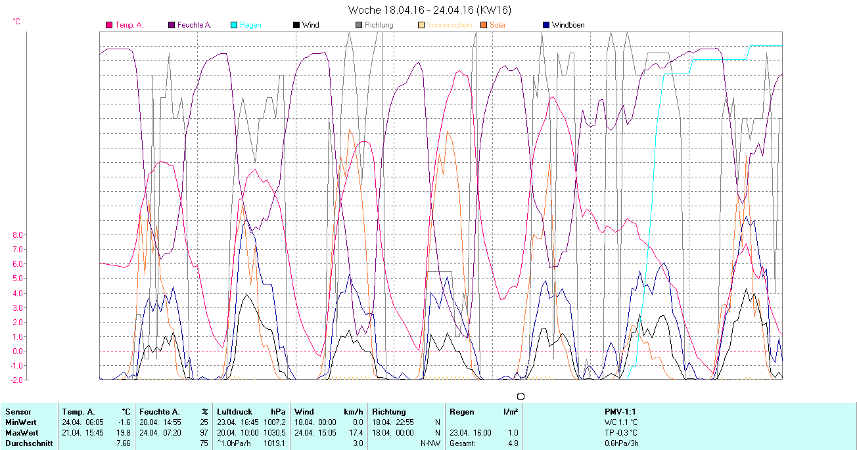Image resolution: width=857 pixels, height=450 pixels.
Task: Click the '°C' unit label above the axis
Action: 16,22
